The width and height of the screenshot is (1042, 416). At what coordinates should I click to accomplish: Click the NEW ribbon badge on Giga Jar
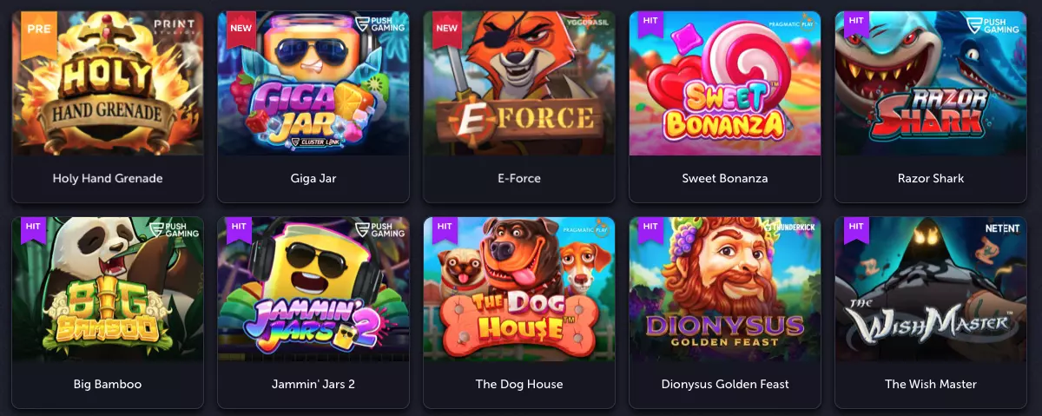[x=240, y=29]
